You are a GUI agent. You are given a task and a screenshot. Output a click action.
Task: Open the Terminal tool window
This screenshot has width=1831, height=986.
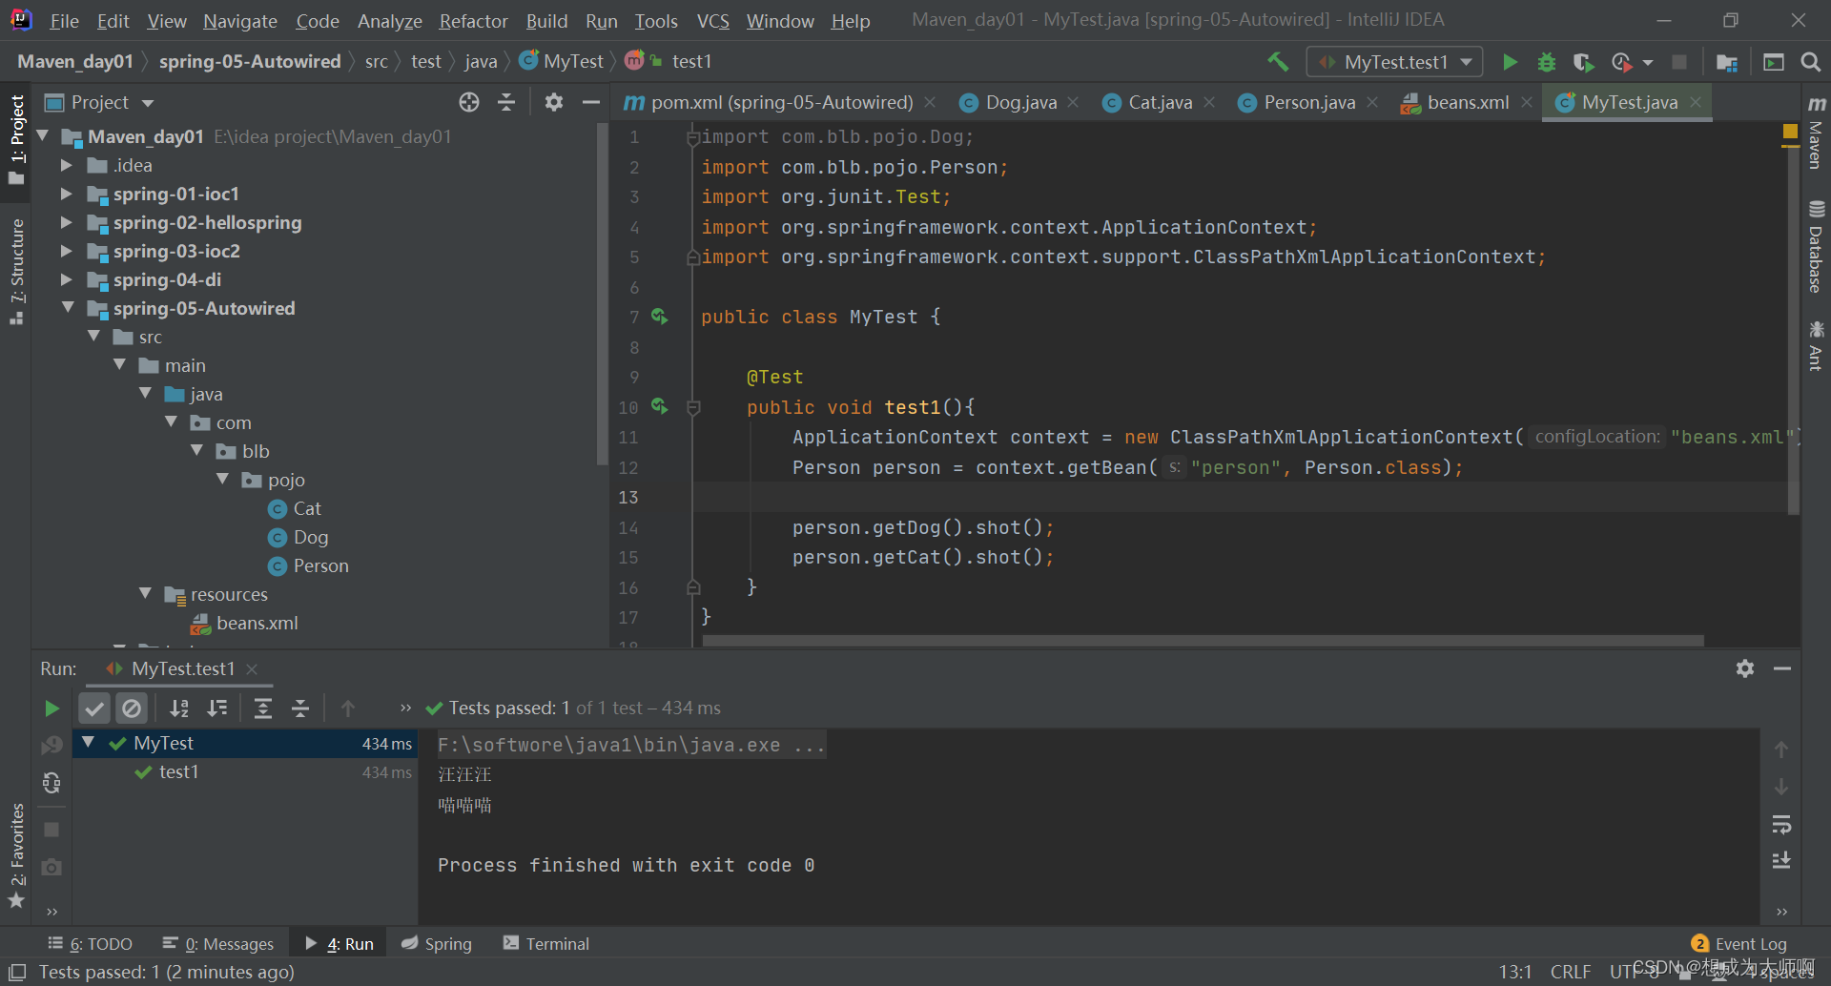tap(546, 943)
